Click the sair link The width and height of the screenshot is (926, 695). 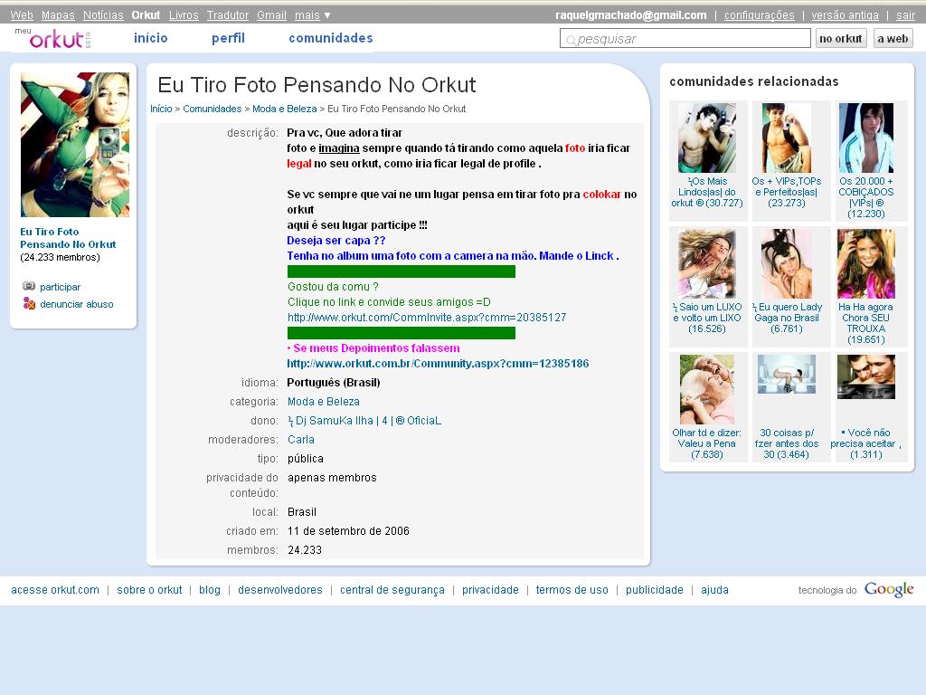coord(905,15)
